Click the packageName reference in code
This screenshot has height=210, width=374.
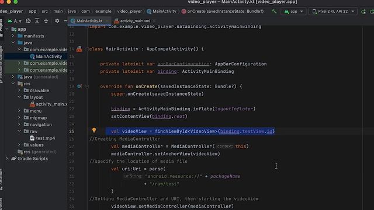tap(225, 176)
